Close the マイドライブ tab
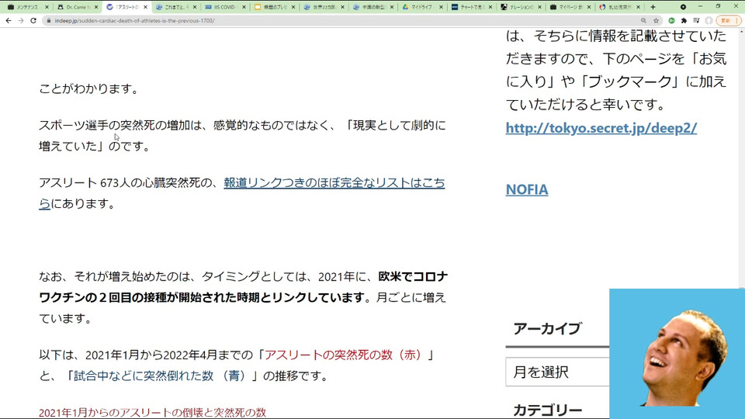Viewport: 745px width, 419px height. tap(441, 7)
